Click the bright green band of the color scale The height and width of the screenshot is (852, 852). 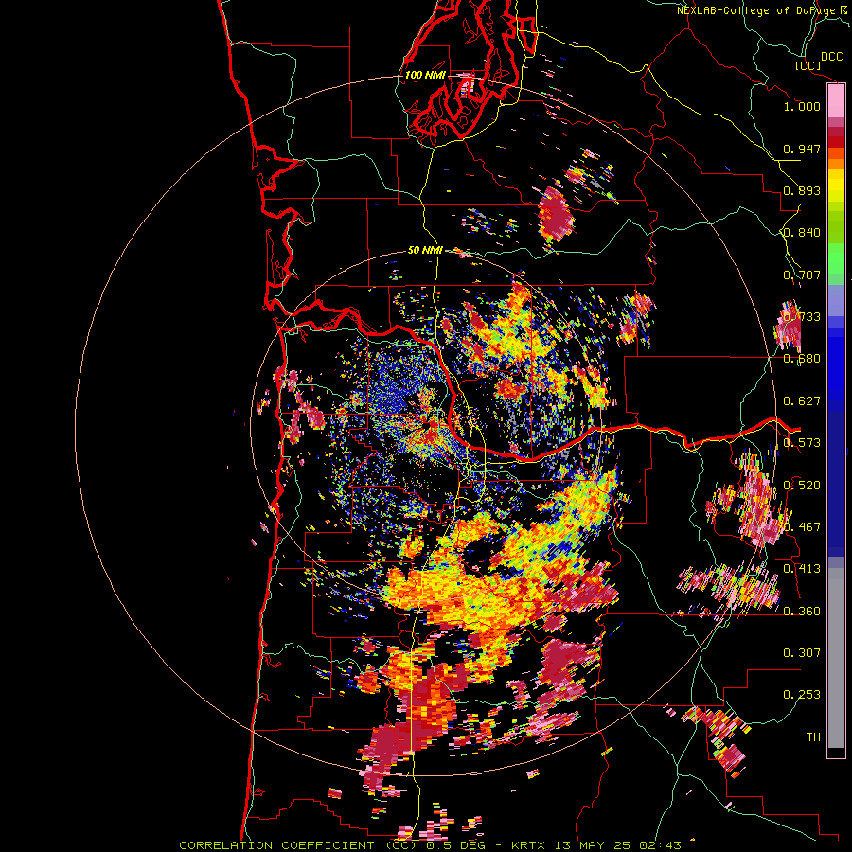(836, 257)
